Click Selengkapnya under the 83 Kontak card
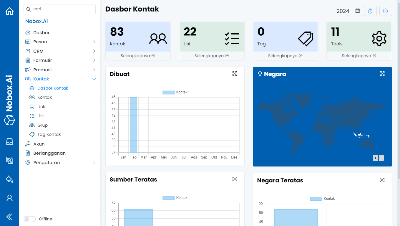Viewport: 400px width, 226px height. click(138, 56)
